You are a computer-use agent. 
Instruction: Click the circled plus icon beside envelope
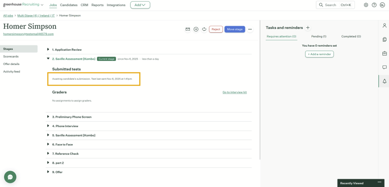pyautogui.click(x=196, y=29)
